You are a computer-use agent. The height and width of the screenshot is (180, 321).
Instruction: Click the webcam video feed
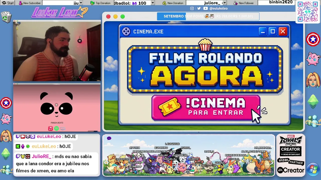click(x=57, y=51)
